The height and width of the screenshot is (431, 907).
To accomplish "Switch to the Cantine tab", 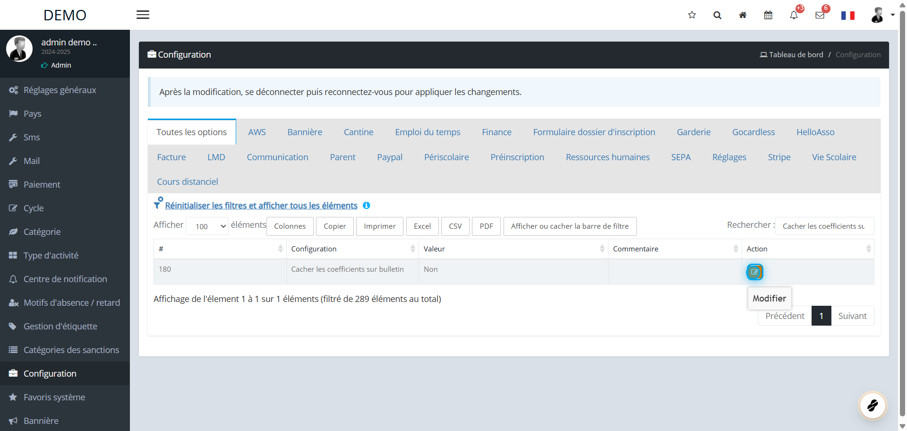I will [x=359, y=132].
